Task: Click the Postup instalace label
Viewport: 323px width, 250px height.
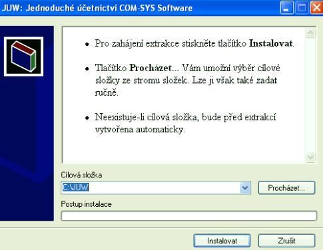Action: point(86,204)
